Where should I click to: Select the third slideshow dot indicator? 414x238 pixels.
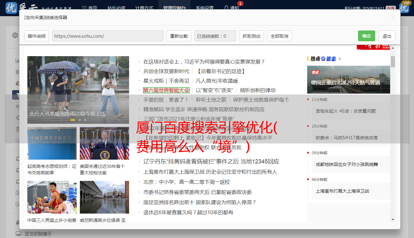pos(85,120)
